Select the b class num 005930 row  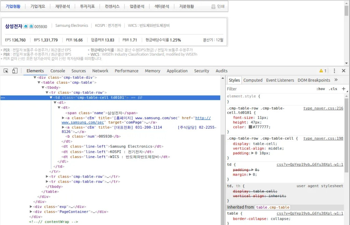pyautogui.click(x=93, y=136)
